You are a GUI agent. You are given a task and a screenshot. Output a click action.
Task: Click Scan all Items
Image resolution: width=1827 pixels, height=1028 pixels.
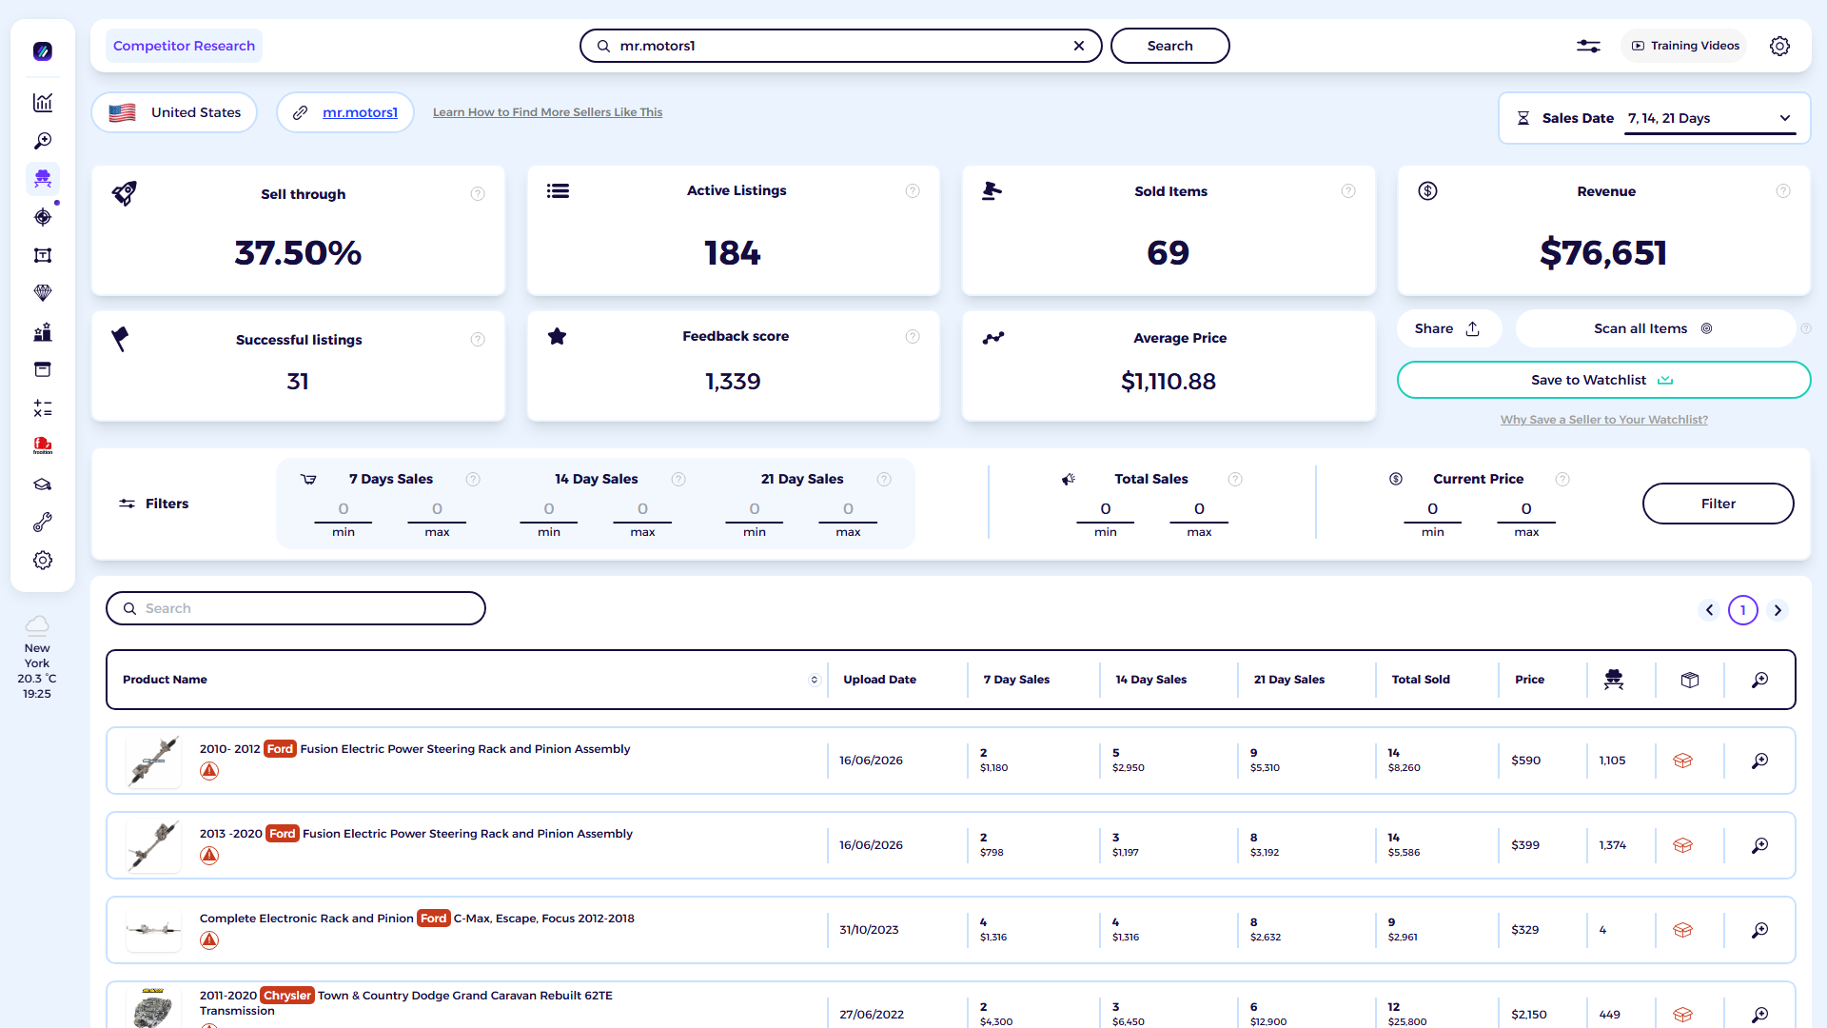(x=1654, y=328)
